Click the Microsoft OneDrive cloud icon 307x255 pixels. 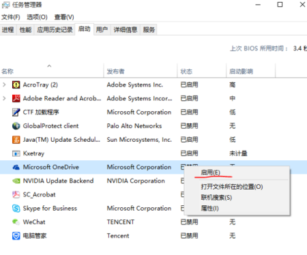(x=16, y=167)
